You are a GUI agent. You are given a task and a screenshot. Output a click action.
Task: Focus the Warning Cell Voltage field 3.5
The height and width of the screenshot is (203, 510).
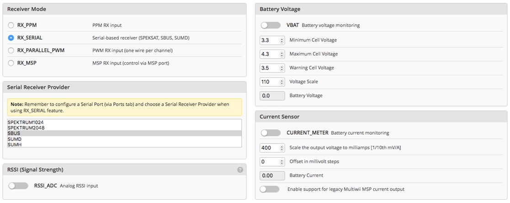272,68
